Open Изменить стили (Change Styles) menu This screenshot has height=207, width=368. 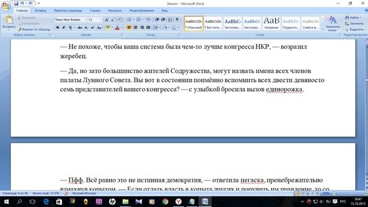333,23
